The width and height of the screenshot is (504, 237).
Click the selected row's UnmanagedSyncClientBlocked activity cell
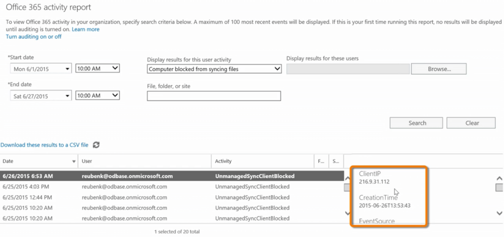pos(255,176)
